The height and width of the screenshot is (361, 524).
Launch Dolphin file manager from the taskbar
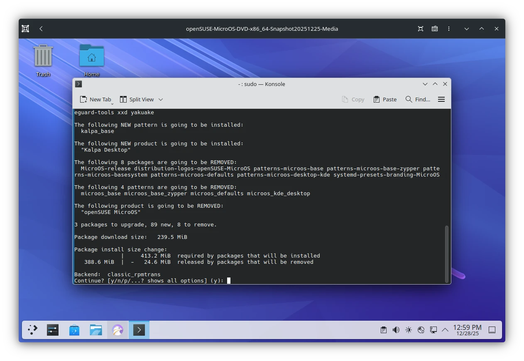tap(95, 330)
